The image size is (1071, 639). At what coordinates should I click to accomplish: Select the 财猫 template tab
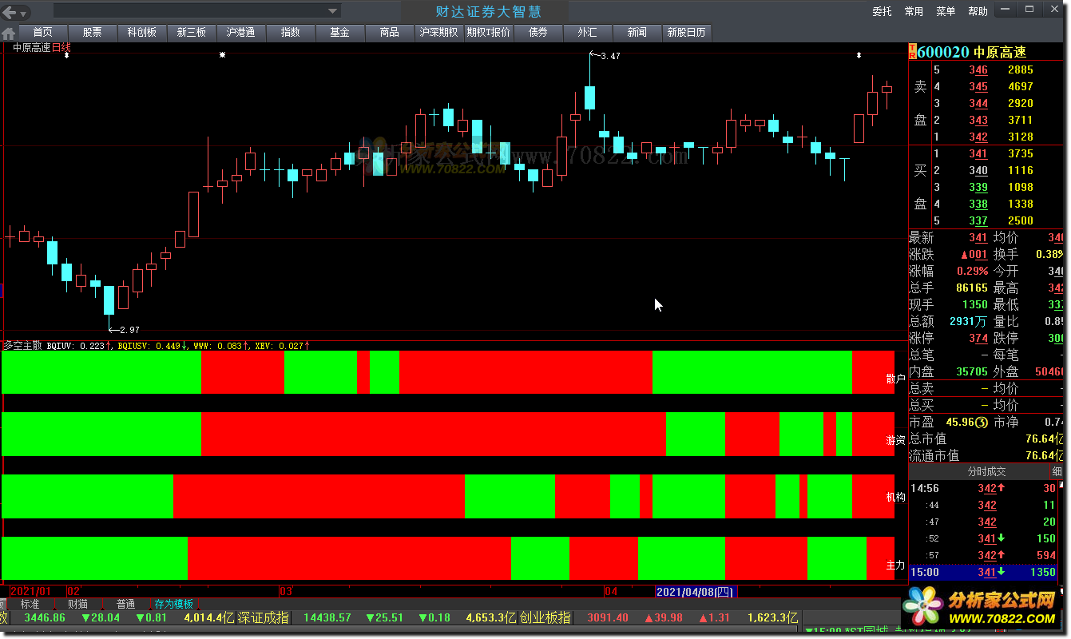coord(77,604)
